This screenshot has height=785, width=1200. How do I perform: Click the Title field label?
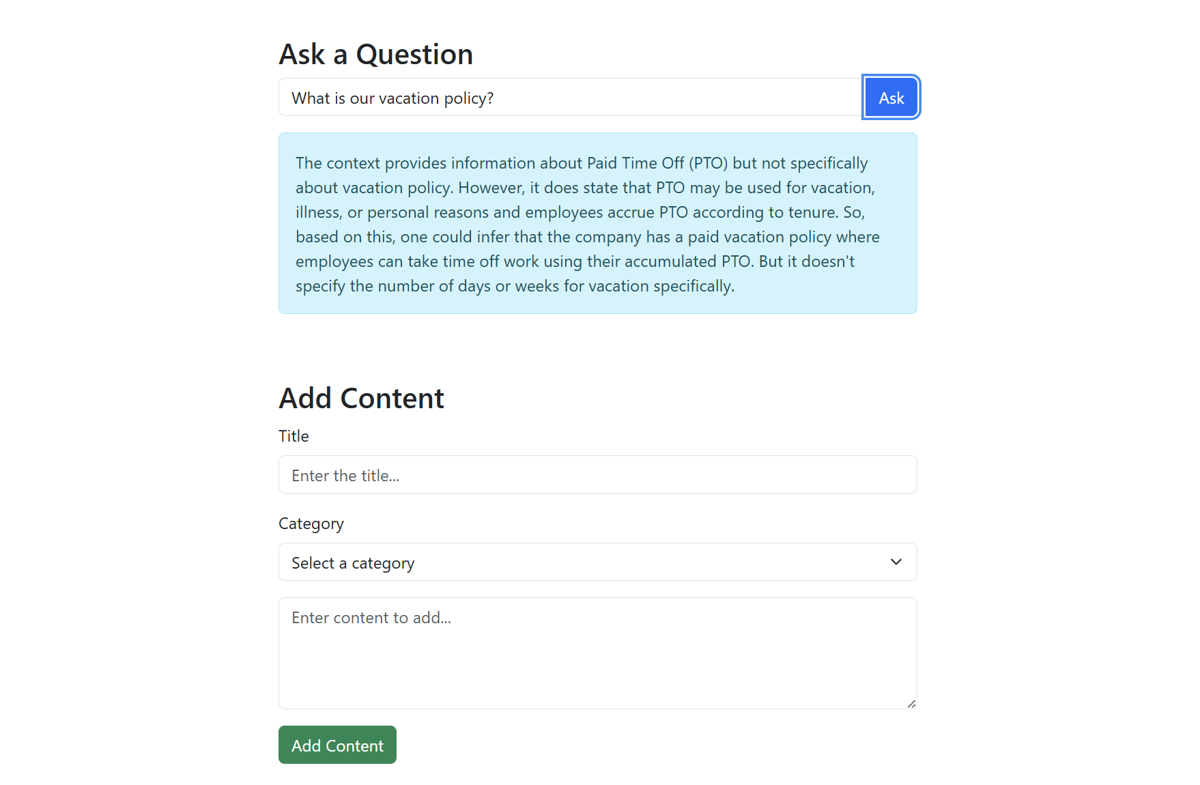click(x=294, y=436)
